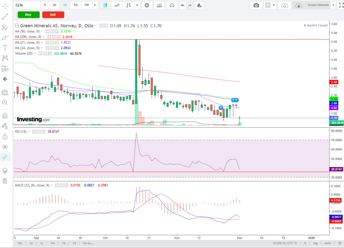Open the object tree layers icon
This screenshot has height=248, width=344.
(x=5, y=171)
